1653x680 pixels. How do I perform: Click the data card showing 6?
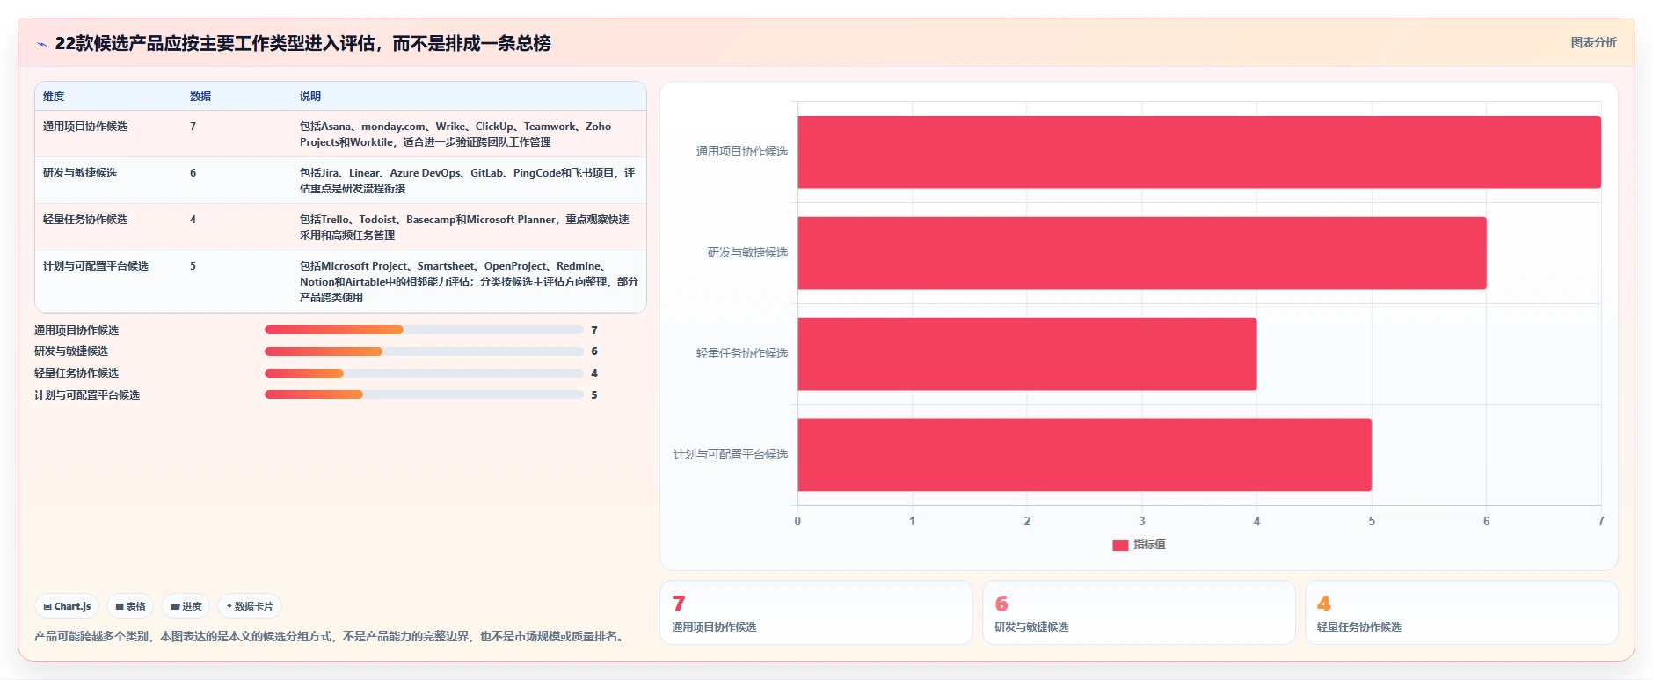[1139, 612]
